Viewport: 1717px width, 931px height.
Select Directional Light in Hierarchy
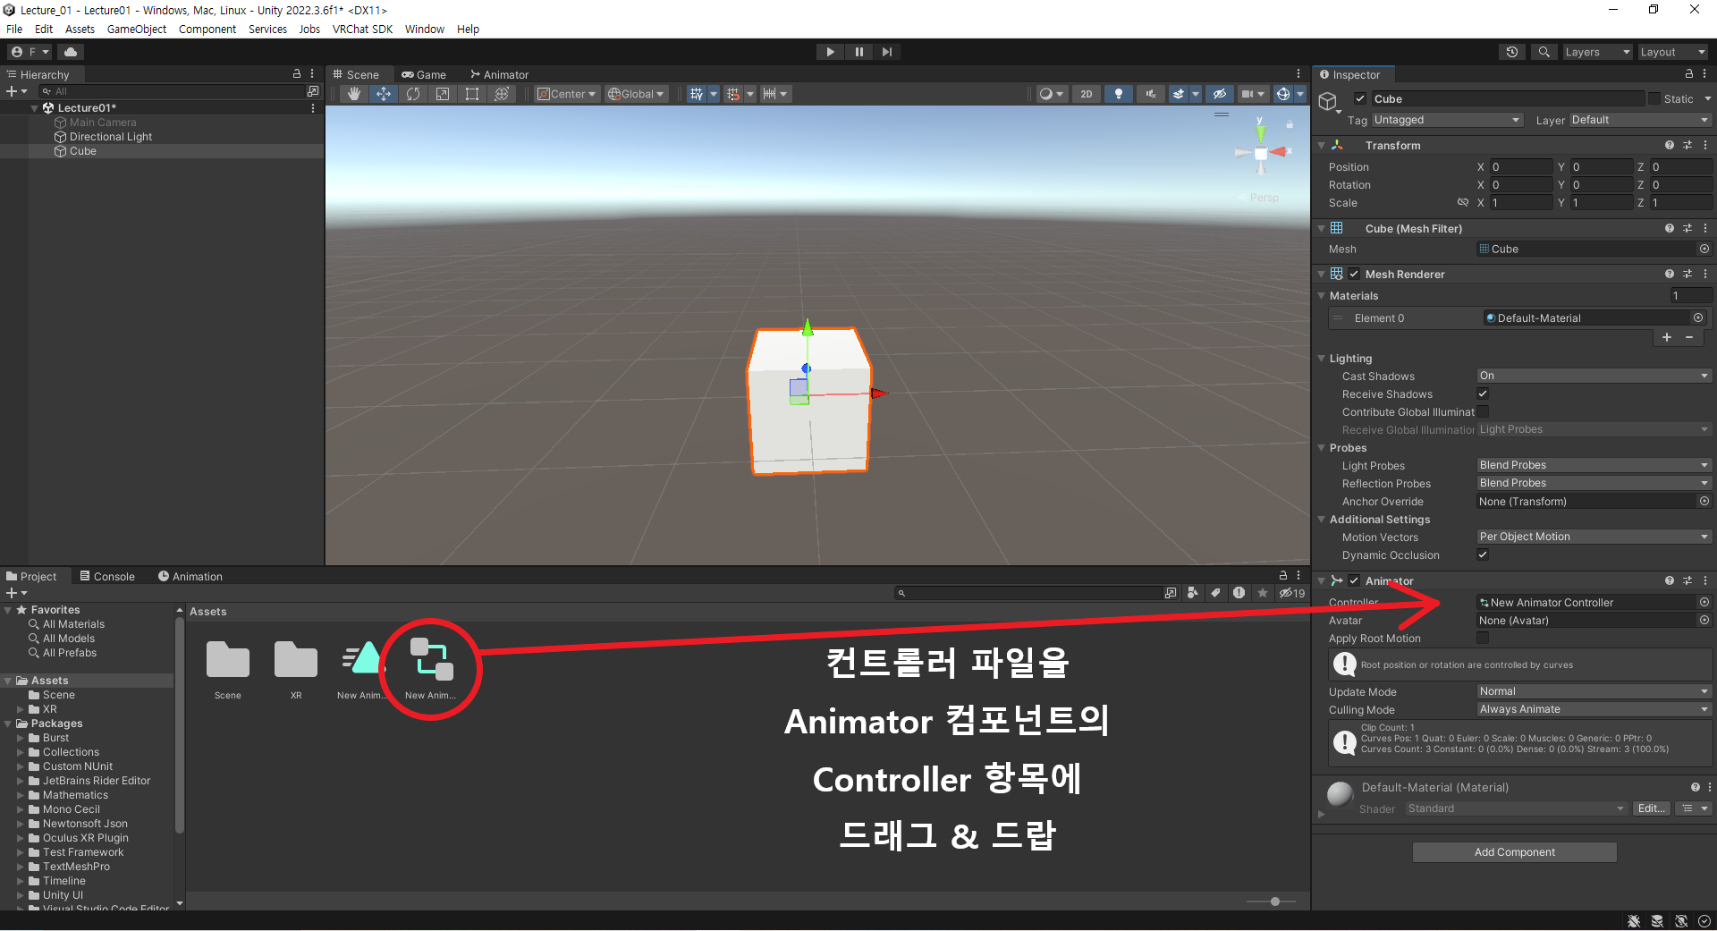coord(111,137)
